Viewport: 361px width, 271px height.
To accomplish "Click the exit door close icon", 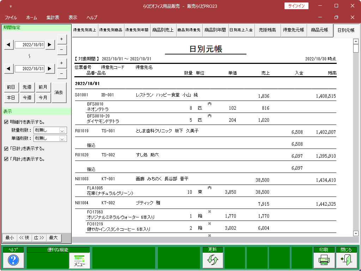I will (346, 260).
